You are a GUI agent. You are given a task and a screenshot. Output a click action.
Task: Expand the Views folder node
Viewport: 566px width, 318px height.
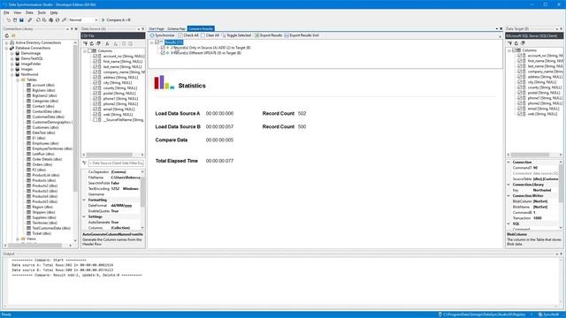(x=18, y=238)
